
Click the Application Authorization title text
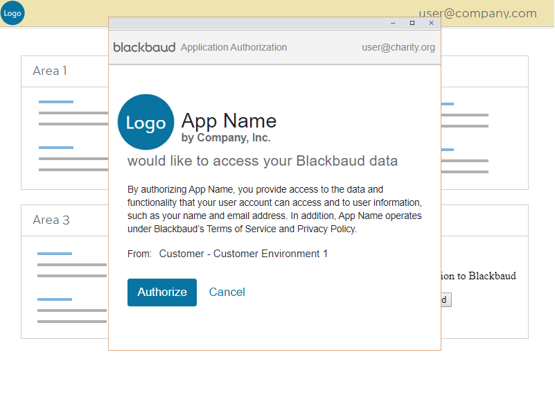(234, 47)
